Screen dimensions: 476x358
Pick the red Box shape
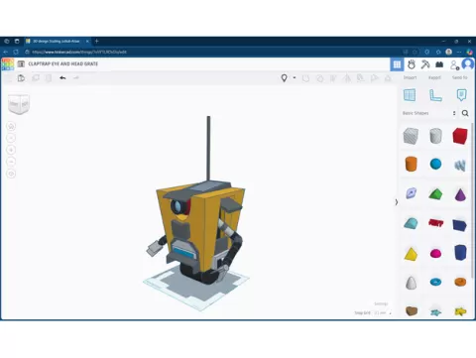(460, 136)
